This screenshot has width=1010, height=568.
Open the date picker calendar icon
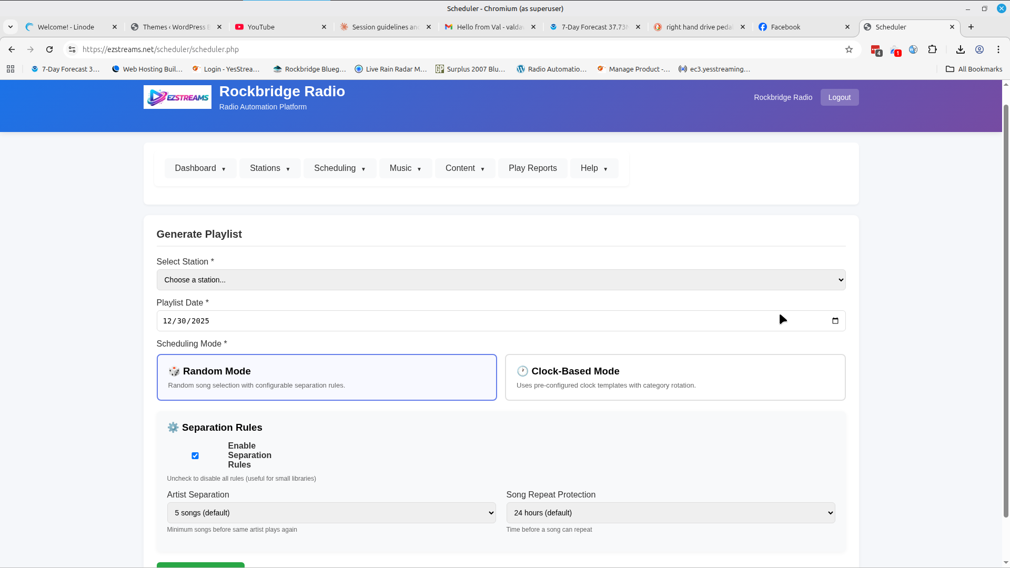[x=835, y=321]
